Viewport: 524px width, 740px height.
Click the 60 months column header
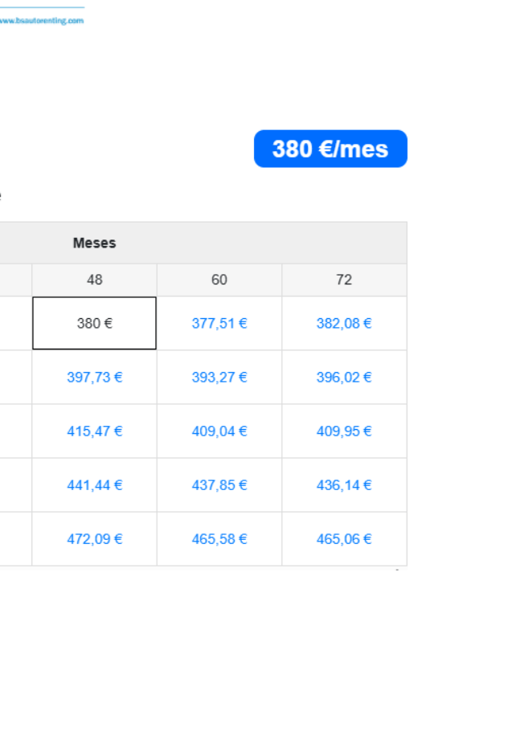click(219, 280)
